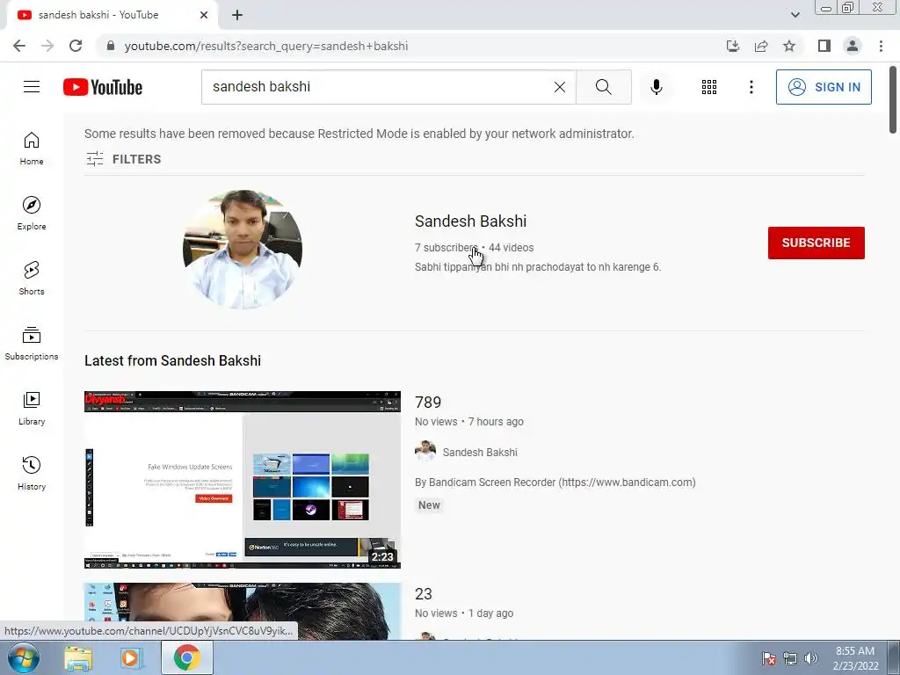Open YouTube settings three-dot menu
Viewport: 900px width, 675px height.
pos(751,87)
